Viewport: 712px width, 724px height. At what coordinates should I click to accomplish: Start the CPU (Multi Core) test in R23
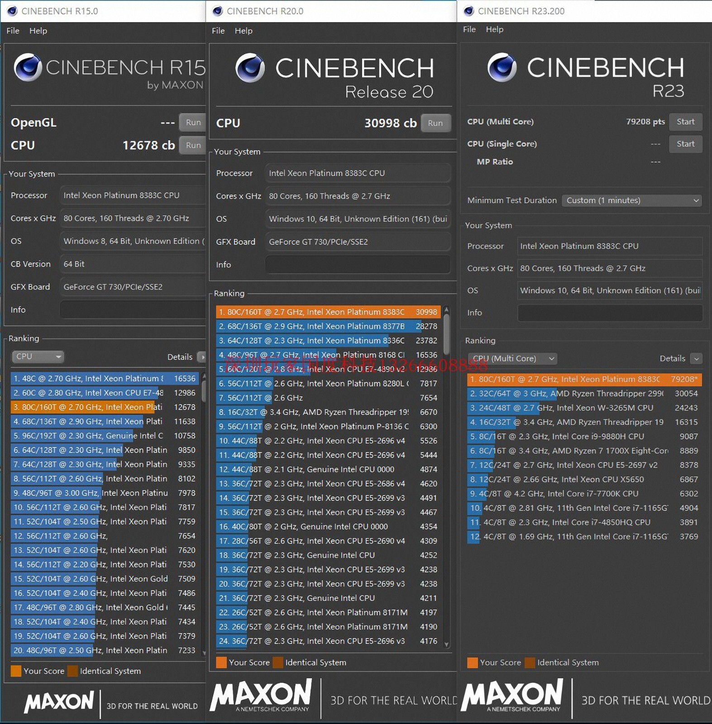pos(685,122)
